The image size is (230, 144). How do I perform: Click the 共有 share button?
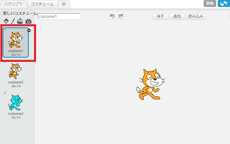point(210,3)
